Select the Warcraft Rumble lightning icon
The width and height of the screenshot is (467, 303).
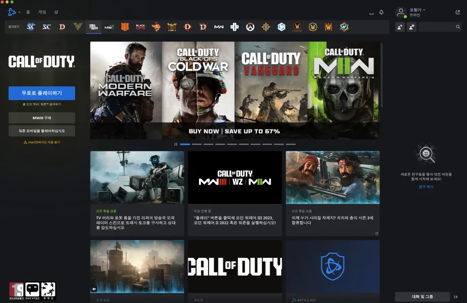(344, 27)
